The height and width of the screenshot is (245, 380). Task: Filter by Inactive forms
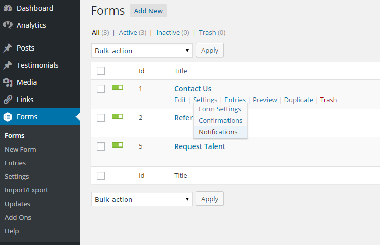click(168, 33)
